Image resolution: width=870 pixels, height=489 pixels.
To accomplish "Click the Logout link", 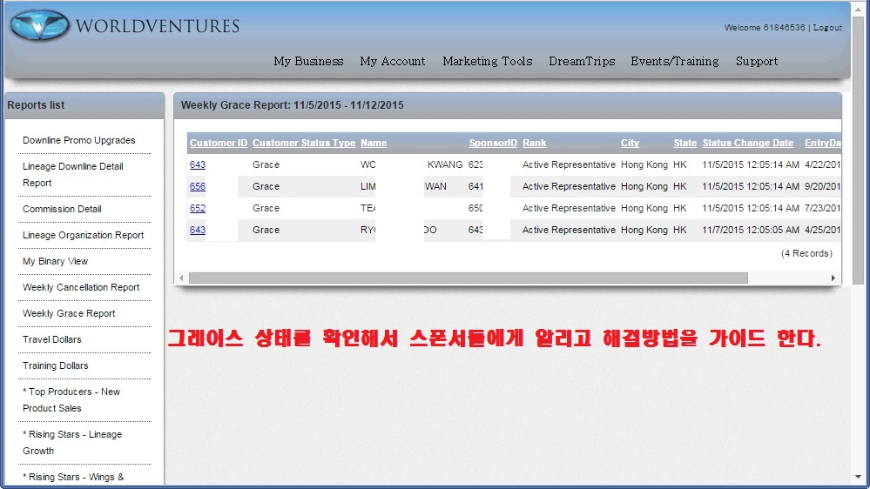I will (x=827, y=28).
